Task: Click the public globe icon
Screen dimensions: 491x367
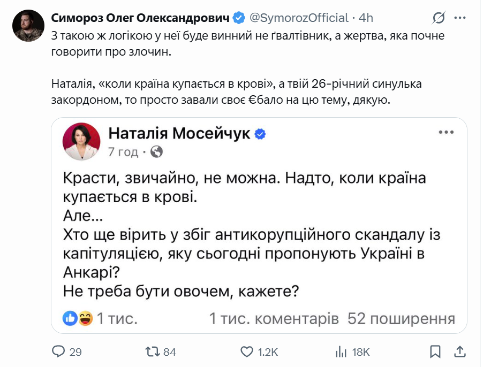Action: 157,152
